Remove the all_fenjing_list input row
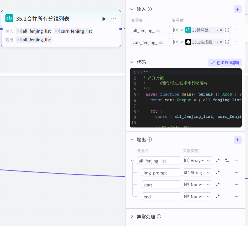The image size is (249, 226). (x=236, y=30)
